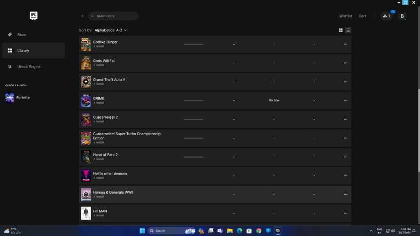Open the Windows Start menu

(142, 231)
